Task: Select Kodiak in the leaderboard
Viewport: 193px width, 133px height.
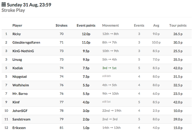Action: [18, 68]
